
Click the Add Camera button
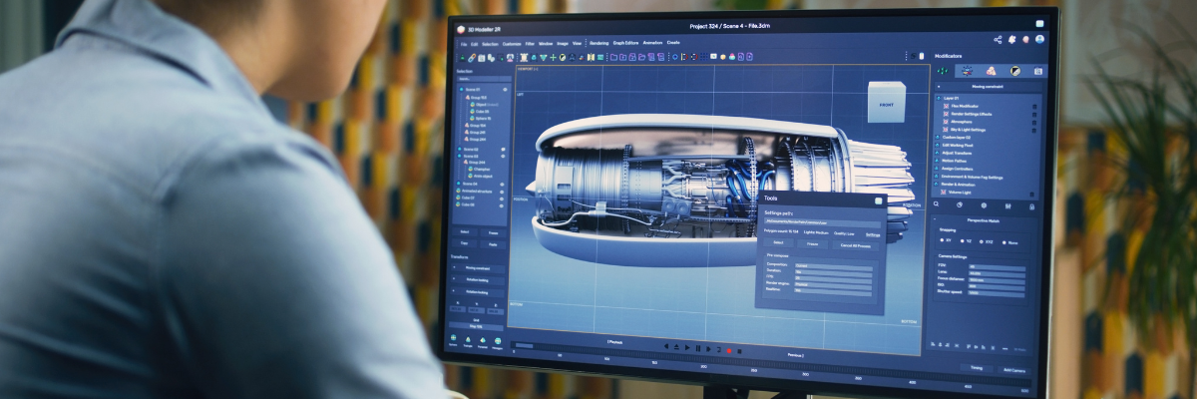coord(1014,369)
